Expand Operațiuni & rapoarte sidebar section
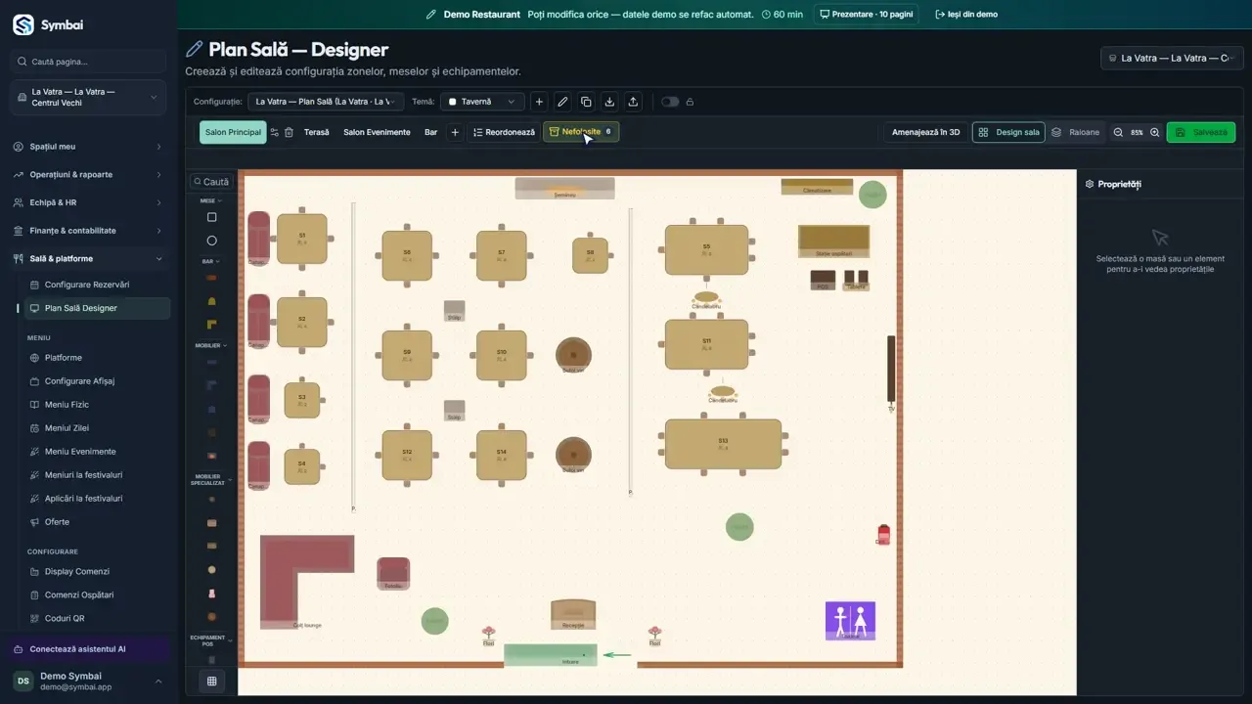 tap(88, 174)
